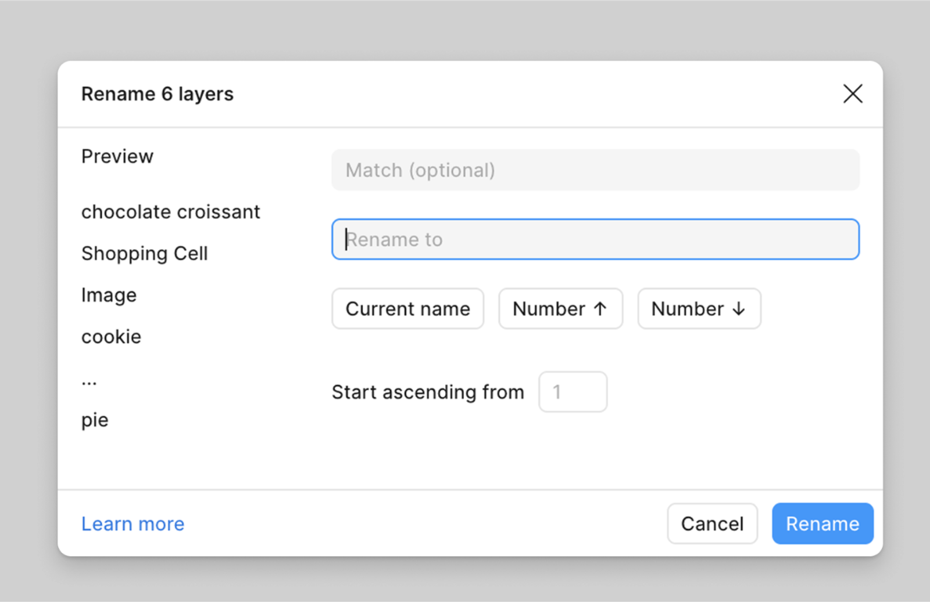Select 'cookie' preview entry
Screen dimensions: 930x602
pyautogui.click(x=111, y=337)
